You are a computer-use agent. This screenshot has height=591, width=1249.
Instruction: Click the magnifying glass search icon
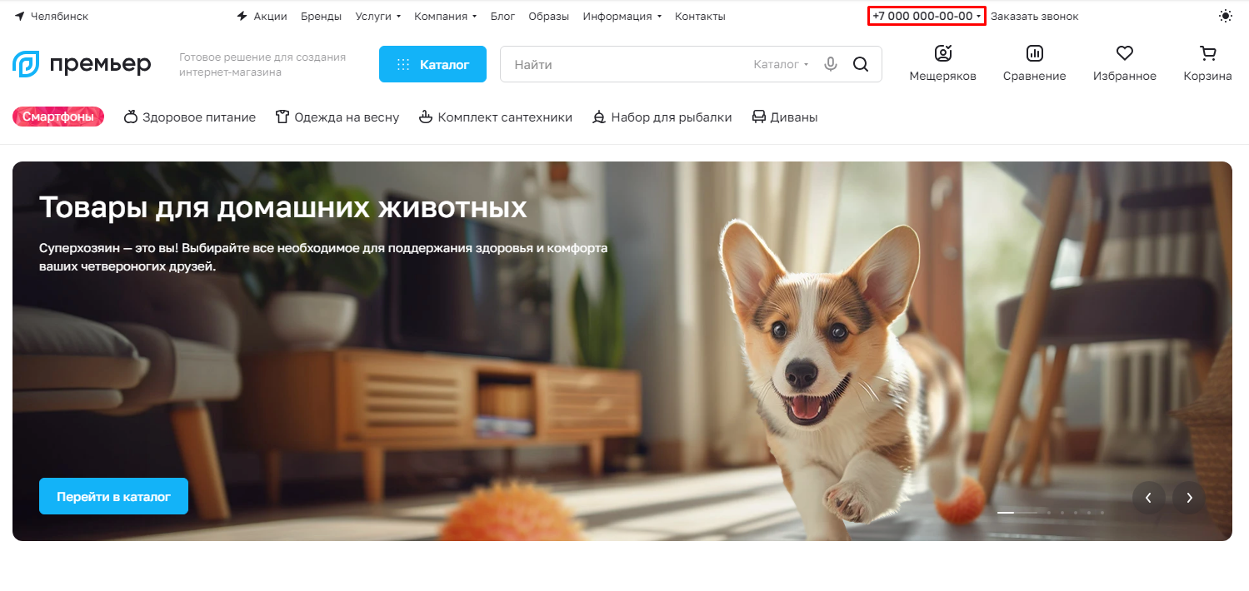861,64
